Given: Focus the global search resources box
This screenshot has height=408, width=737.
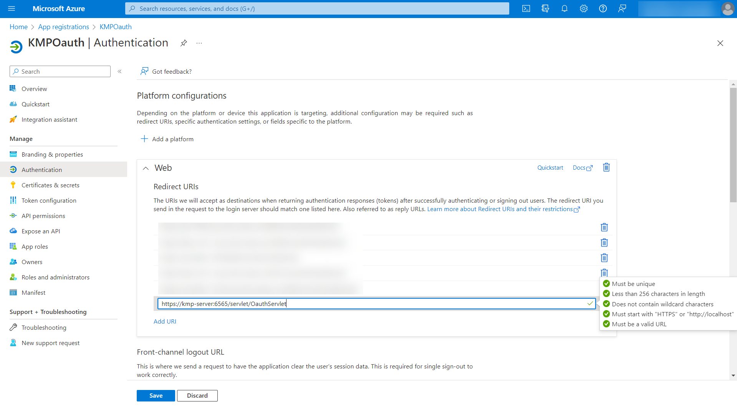Looking at the screenshot, I should coord(317,8).
